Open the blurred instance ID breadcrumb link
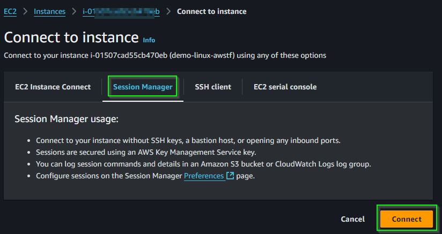The image size is (442, 234). pos(121,12)
